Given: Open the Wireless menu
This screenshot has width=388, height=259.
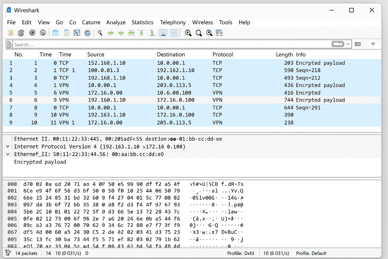Looking at the screenshot, I should (203, 22).
